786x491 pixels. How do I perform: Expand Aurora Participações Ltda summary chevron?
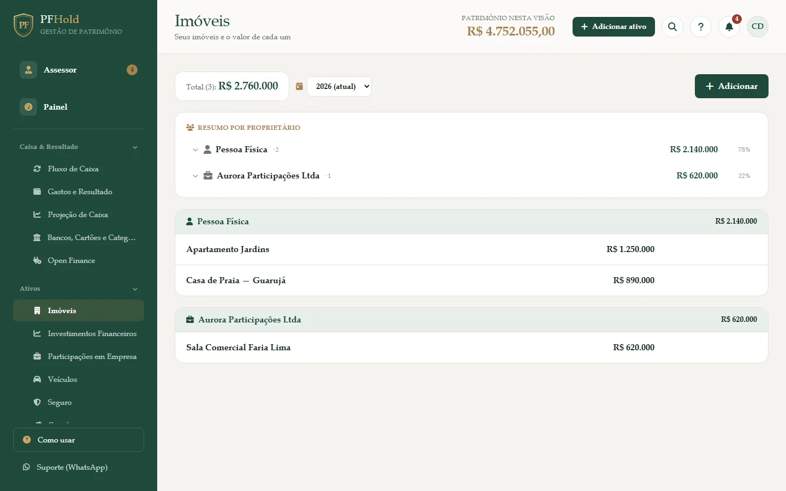[195, 176]
